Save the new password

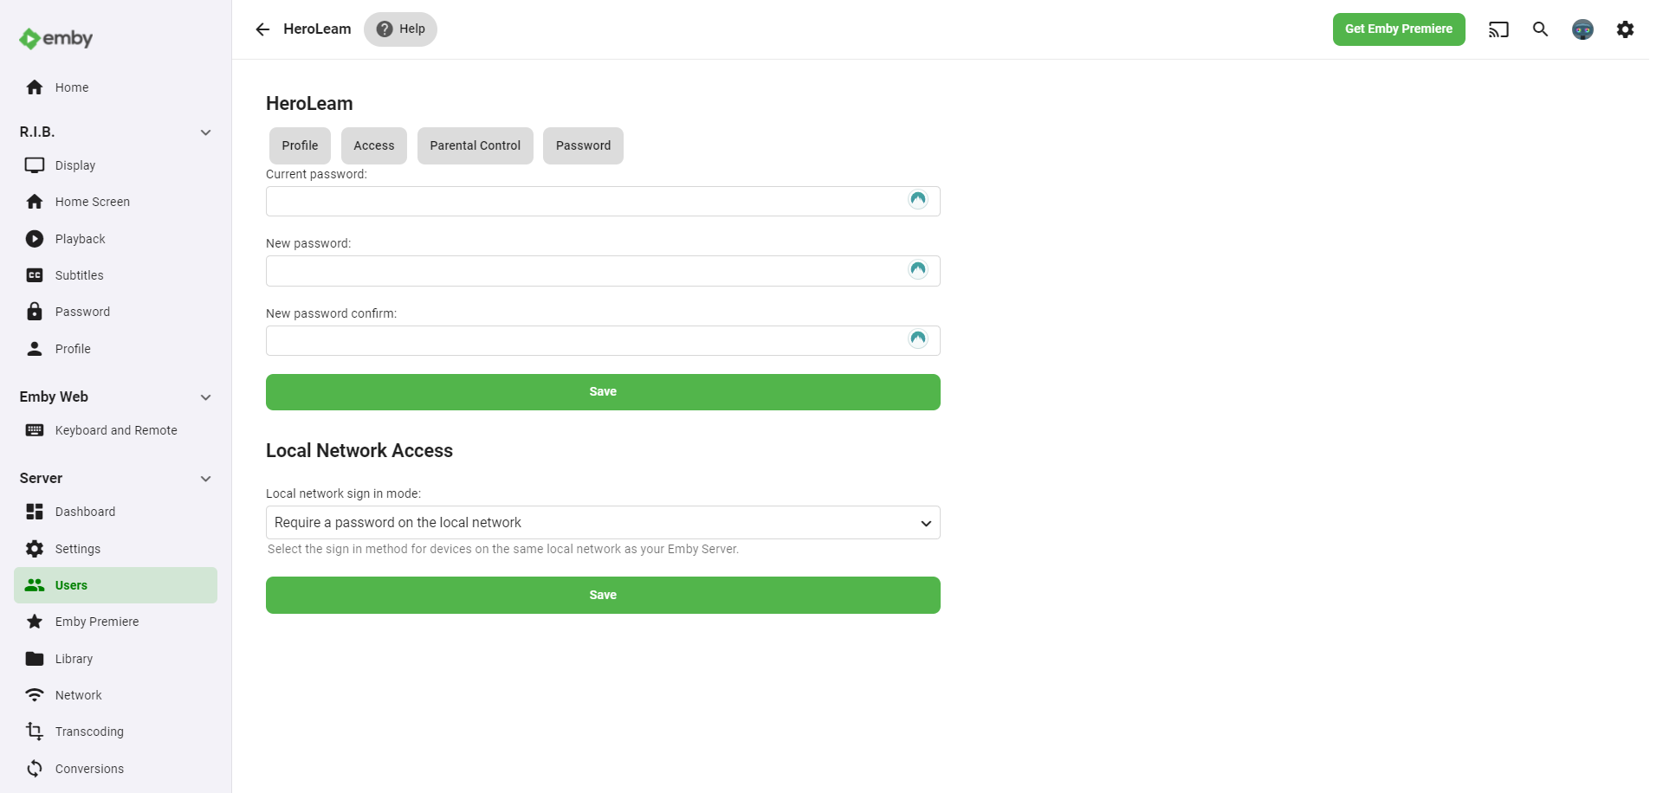pos(603,392)
